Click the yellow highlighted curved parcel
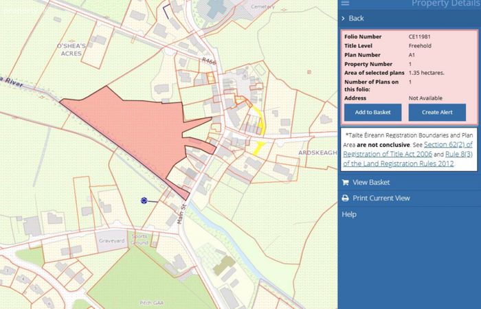 coord(260,119)
